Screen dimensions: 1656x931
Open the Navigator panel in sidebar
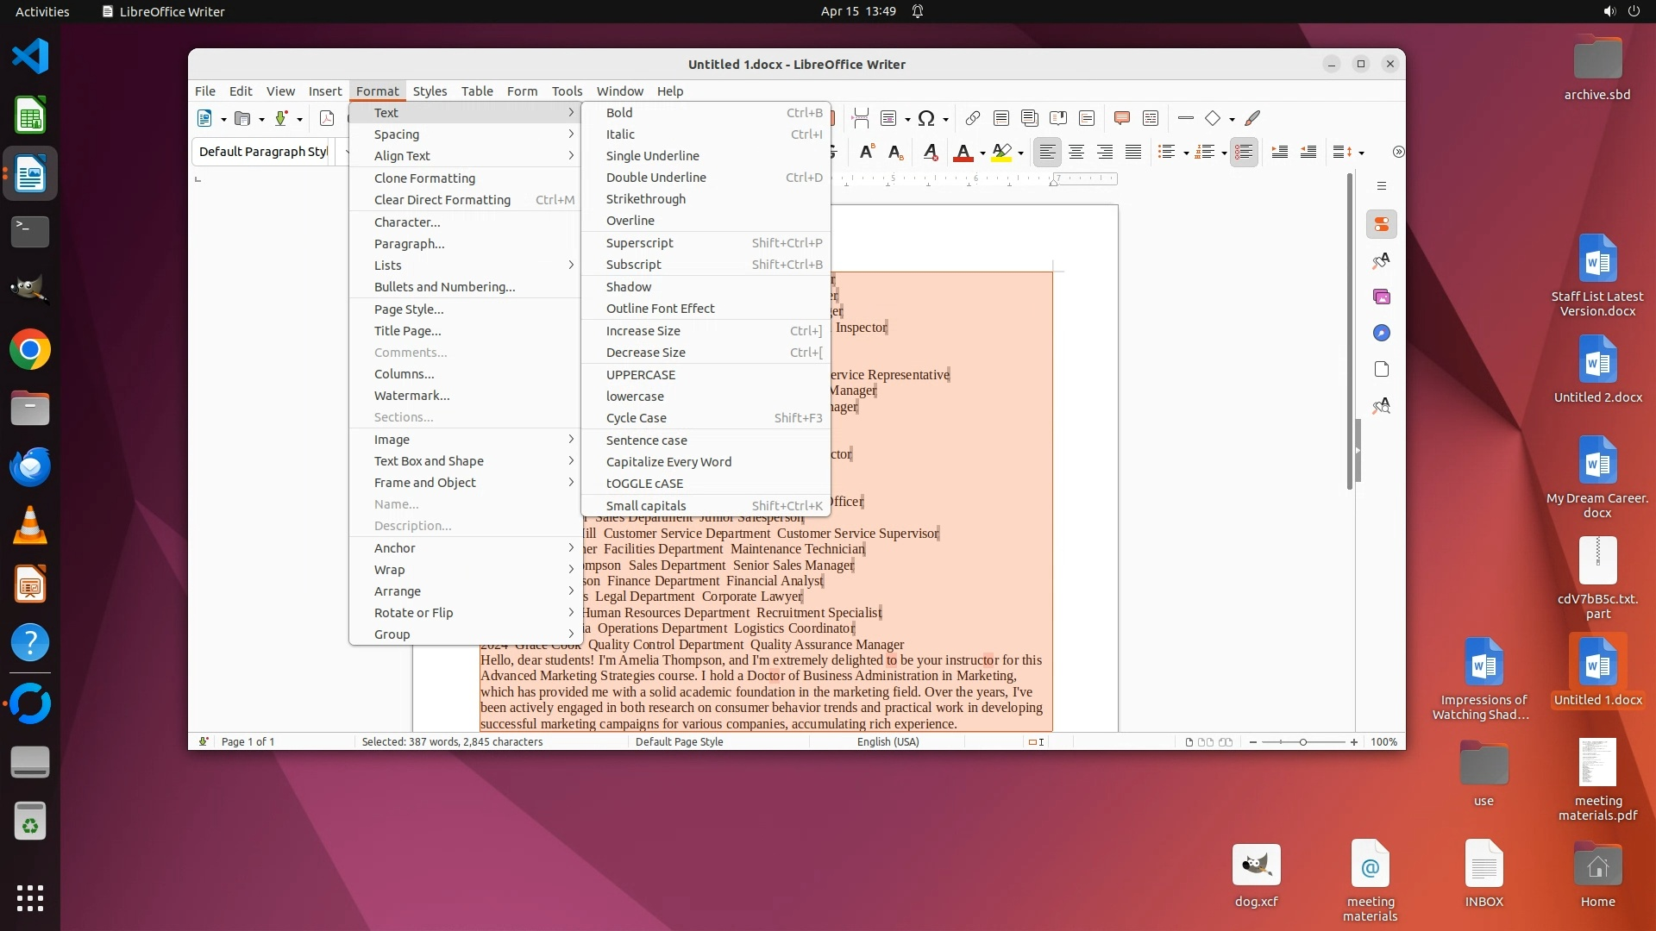[1382, 333]
